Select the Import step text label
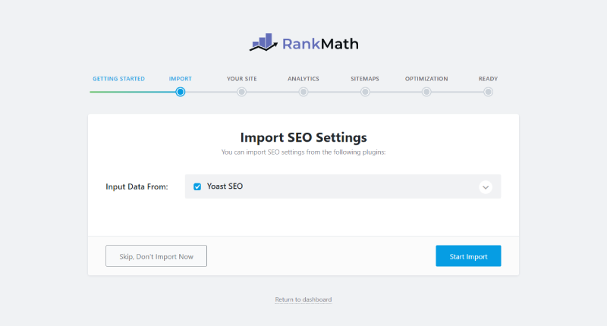Screen dimensions: 607x326 [180, 79]
